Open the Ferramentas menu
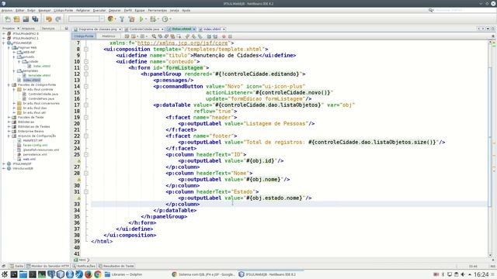The width and height of the screenshot is (497, 279). coord(157,10)
